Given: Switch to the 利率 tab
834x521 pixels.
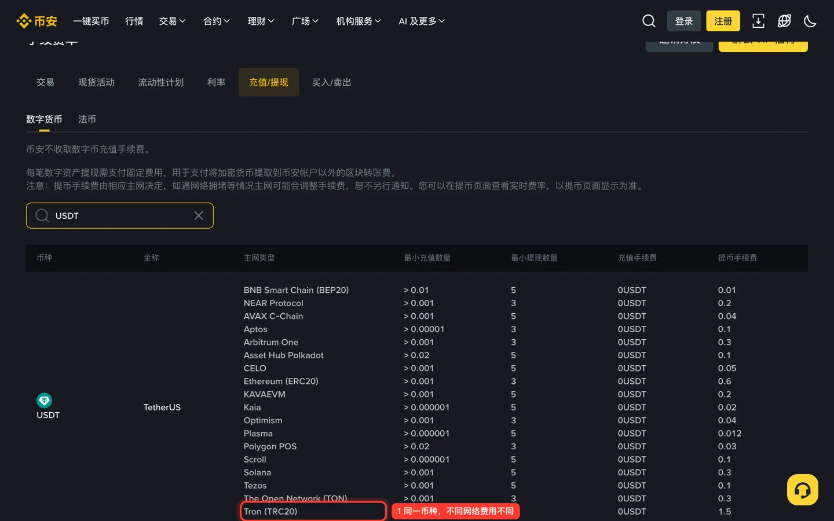Looking at the screenshot, I should [217, 82].
